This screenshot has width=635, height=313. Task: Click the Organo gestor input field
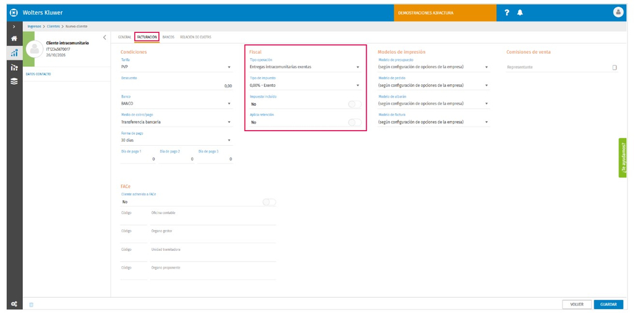213,238
